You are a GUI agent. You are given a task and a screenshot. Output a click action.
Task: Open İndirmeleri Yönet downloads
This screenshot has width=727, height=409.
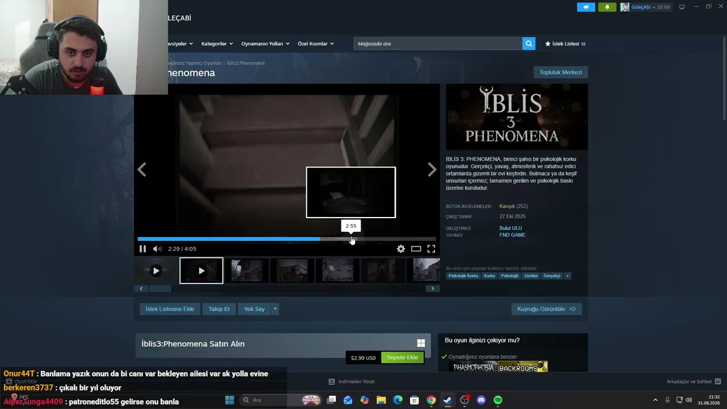(x=352, y=382)
